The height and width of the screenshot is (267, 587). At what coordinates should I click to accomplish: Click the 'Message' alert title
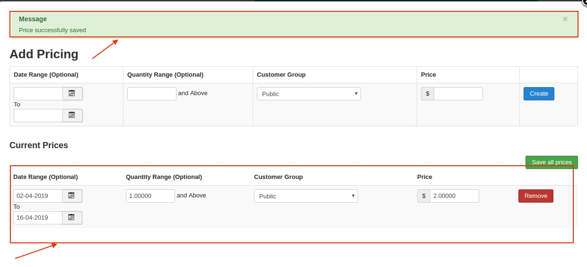coord(33,19)
